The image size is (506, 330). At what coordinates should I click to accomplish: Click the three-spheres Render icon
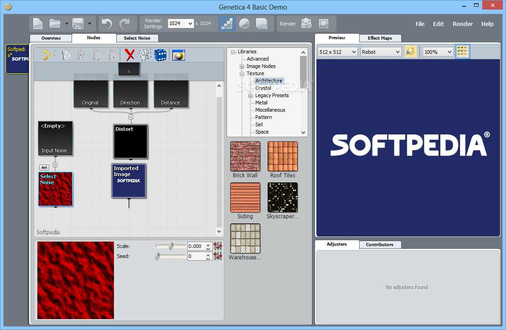[x=306, y=24]
